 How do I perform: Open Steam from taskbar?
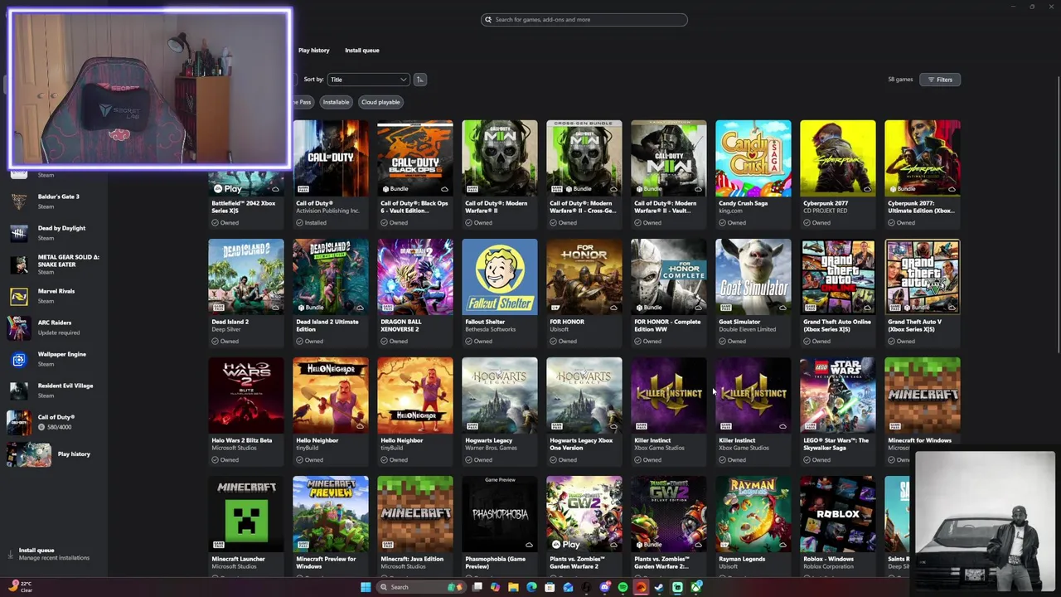coord(659,587)
